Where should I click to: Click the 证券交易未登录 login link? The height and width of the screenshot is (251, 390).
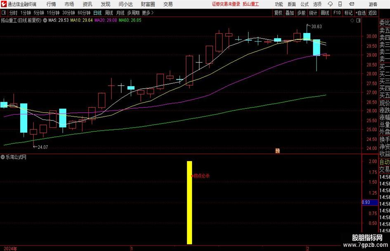pos(226,4)
